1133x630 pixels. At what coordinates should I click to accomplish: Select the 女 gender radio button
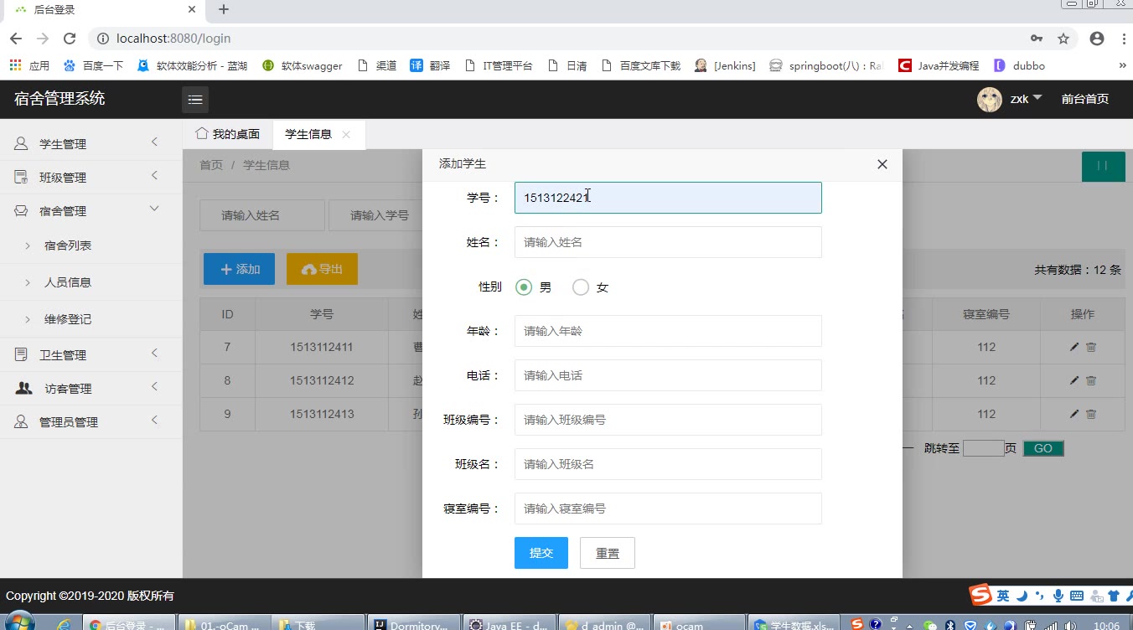click(x=581, y=287)
